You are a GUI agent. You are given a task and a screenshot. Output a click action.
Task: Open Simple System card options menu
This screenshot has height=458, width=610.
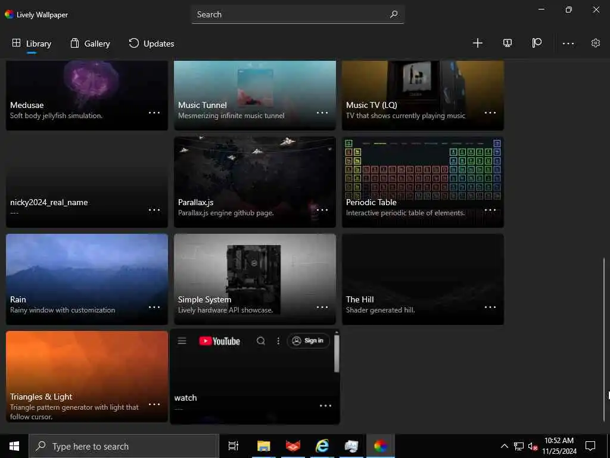click(x=322, y=307)
